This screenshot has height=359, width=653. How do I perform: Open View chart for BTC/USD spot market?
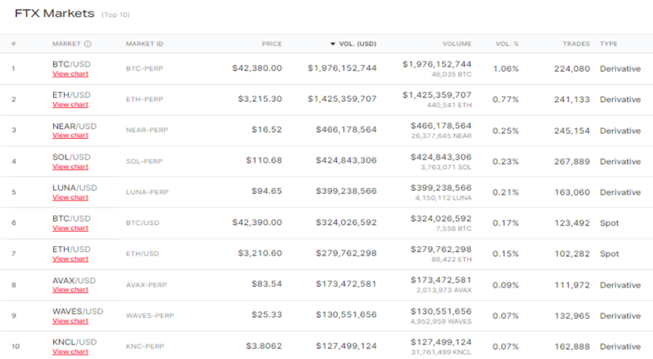70,229
